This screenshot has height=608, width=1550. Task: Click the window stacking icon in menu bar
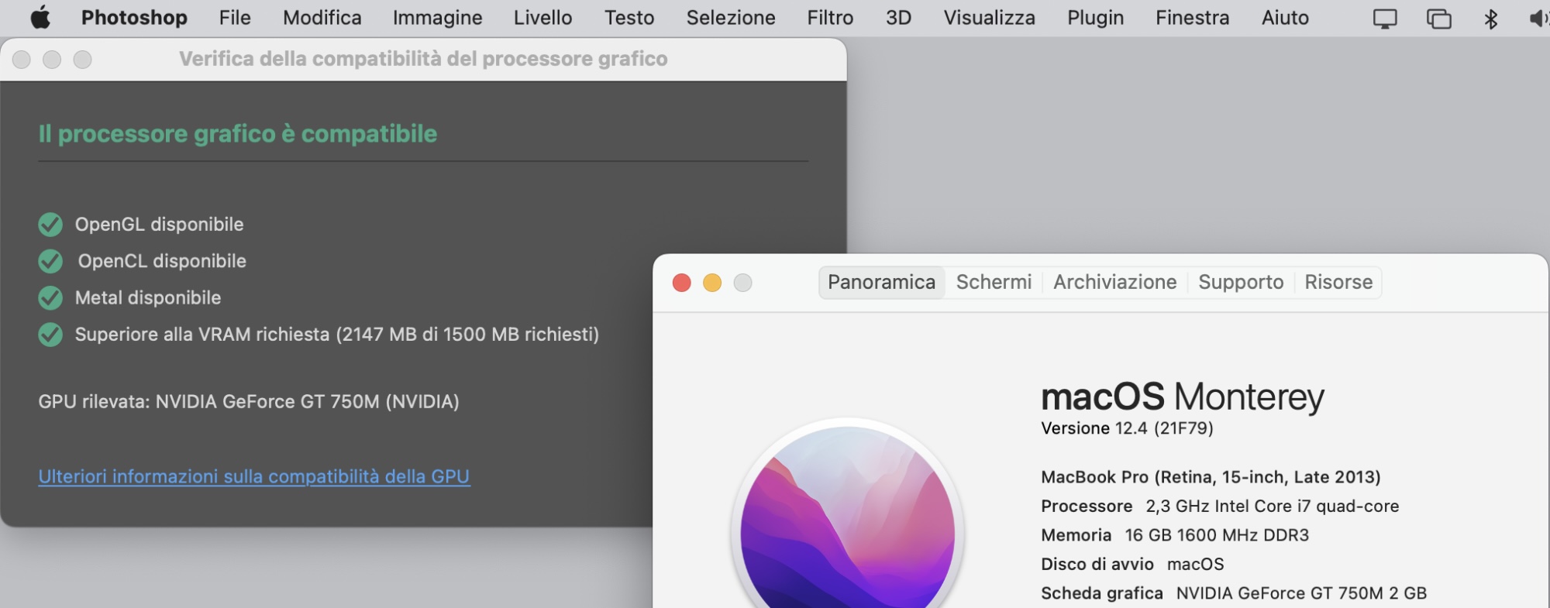coord(1438,18)
